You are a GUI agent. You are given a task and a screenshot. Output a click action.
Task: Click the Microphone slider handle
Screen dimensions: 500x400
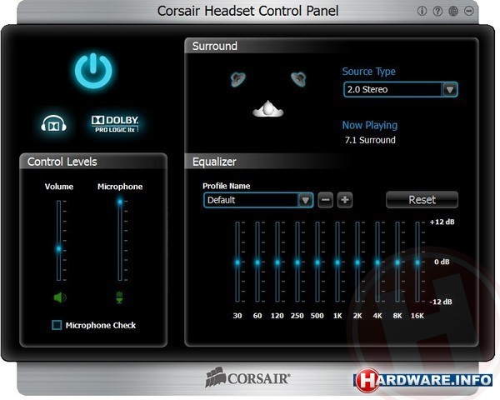120,202
